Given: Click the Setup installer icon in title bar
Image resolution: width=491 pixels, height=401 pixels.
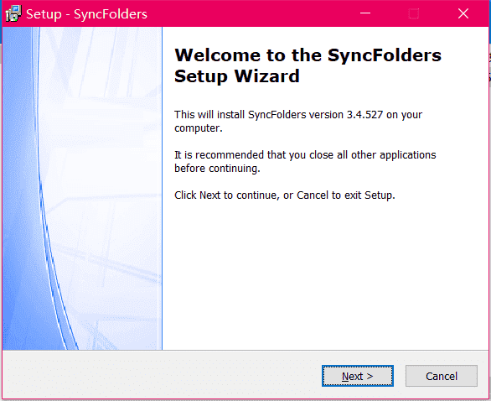Looking at the screenshot, I should [x=13, y=13].
